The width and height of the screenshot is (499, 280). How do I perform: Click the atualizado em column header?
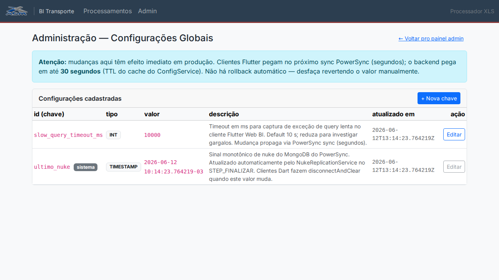coord(393,114)
